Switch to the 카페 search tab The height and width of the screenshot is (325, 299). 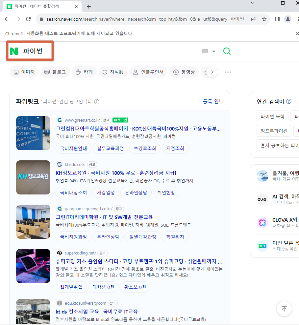(84, 72)
